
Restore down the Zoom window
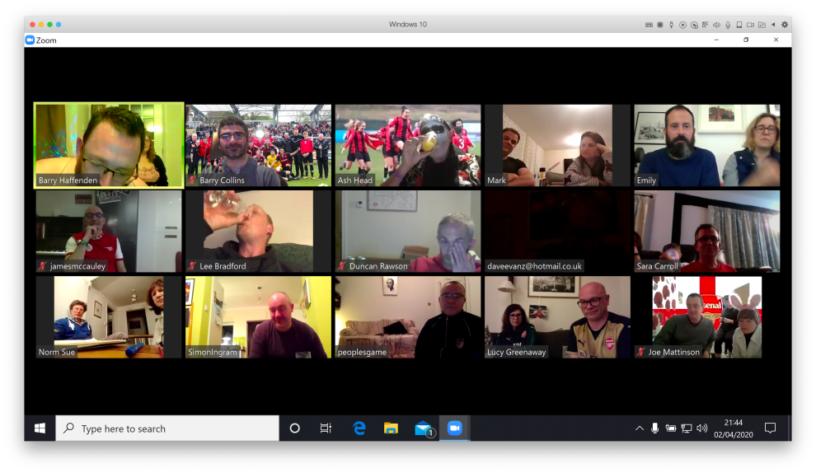pos(746,40)
